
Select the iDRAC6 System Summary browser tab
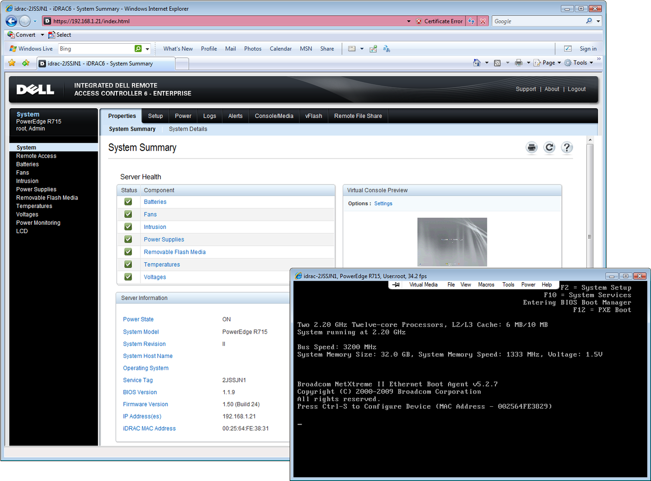pyautogui.click(x=106, y=64)
